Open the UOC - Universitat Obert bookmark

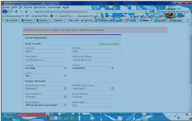click(x=35, y=16)
